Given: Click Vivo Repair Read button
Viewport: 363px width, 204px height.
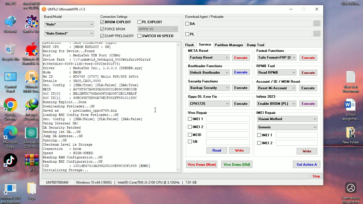Looking at the screenshot, I should click(x=217, y=150).
